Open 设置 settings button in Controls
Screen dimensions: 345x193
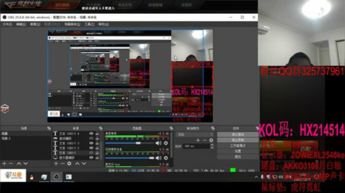pyautogui.click(x=238, y=151)
